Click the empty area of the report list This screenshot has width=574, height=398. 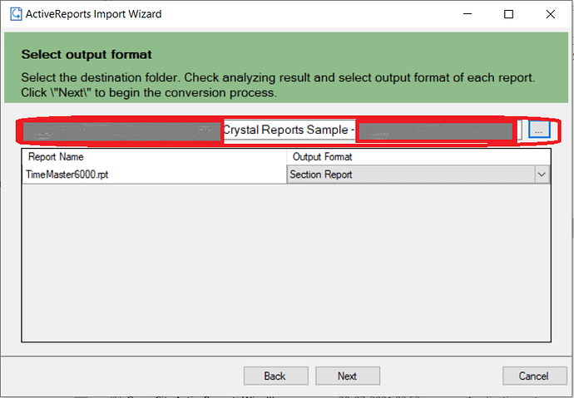pyautogui.click(x=286, y=263)
